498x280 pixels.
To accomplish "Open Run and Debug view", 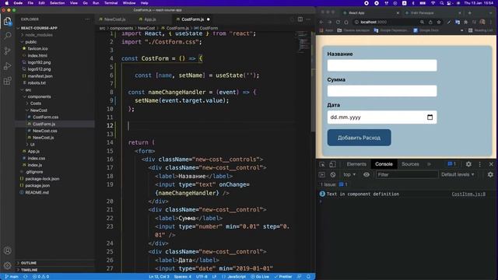I will [7, 66].
